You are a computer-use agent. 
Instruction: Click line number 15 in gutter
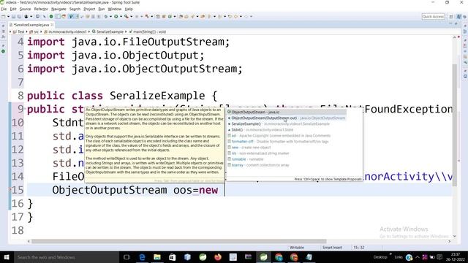click(18, 190)
